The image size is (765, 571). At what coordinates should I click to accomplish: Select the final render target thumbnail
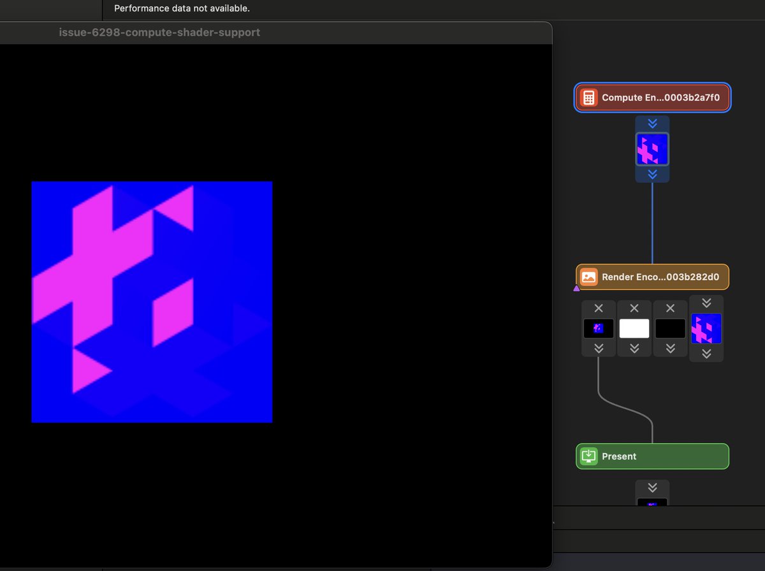[x=706, y=328]
